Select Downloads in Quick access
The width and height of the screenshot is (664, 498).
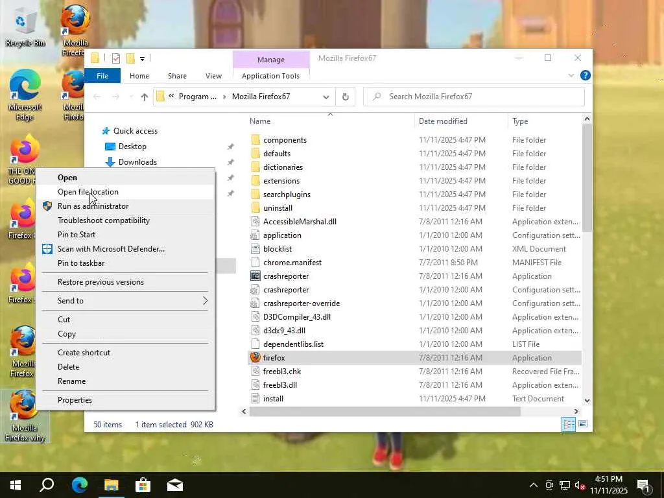(137, 161)
